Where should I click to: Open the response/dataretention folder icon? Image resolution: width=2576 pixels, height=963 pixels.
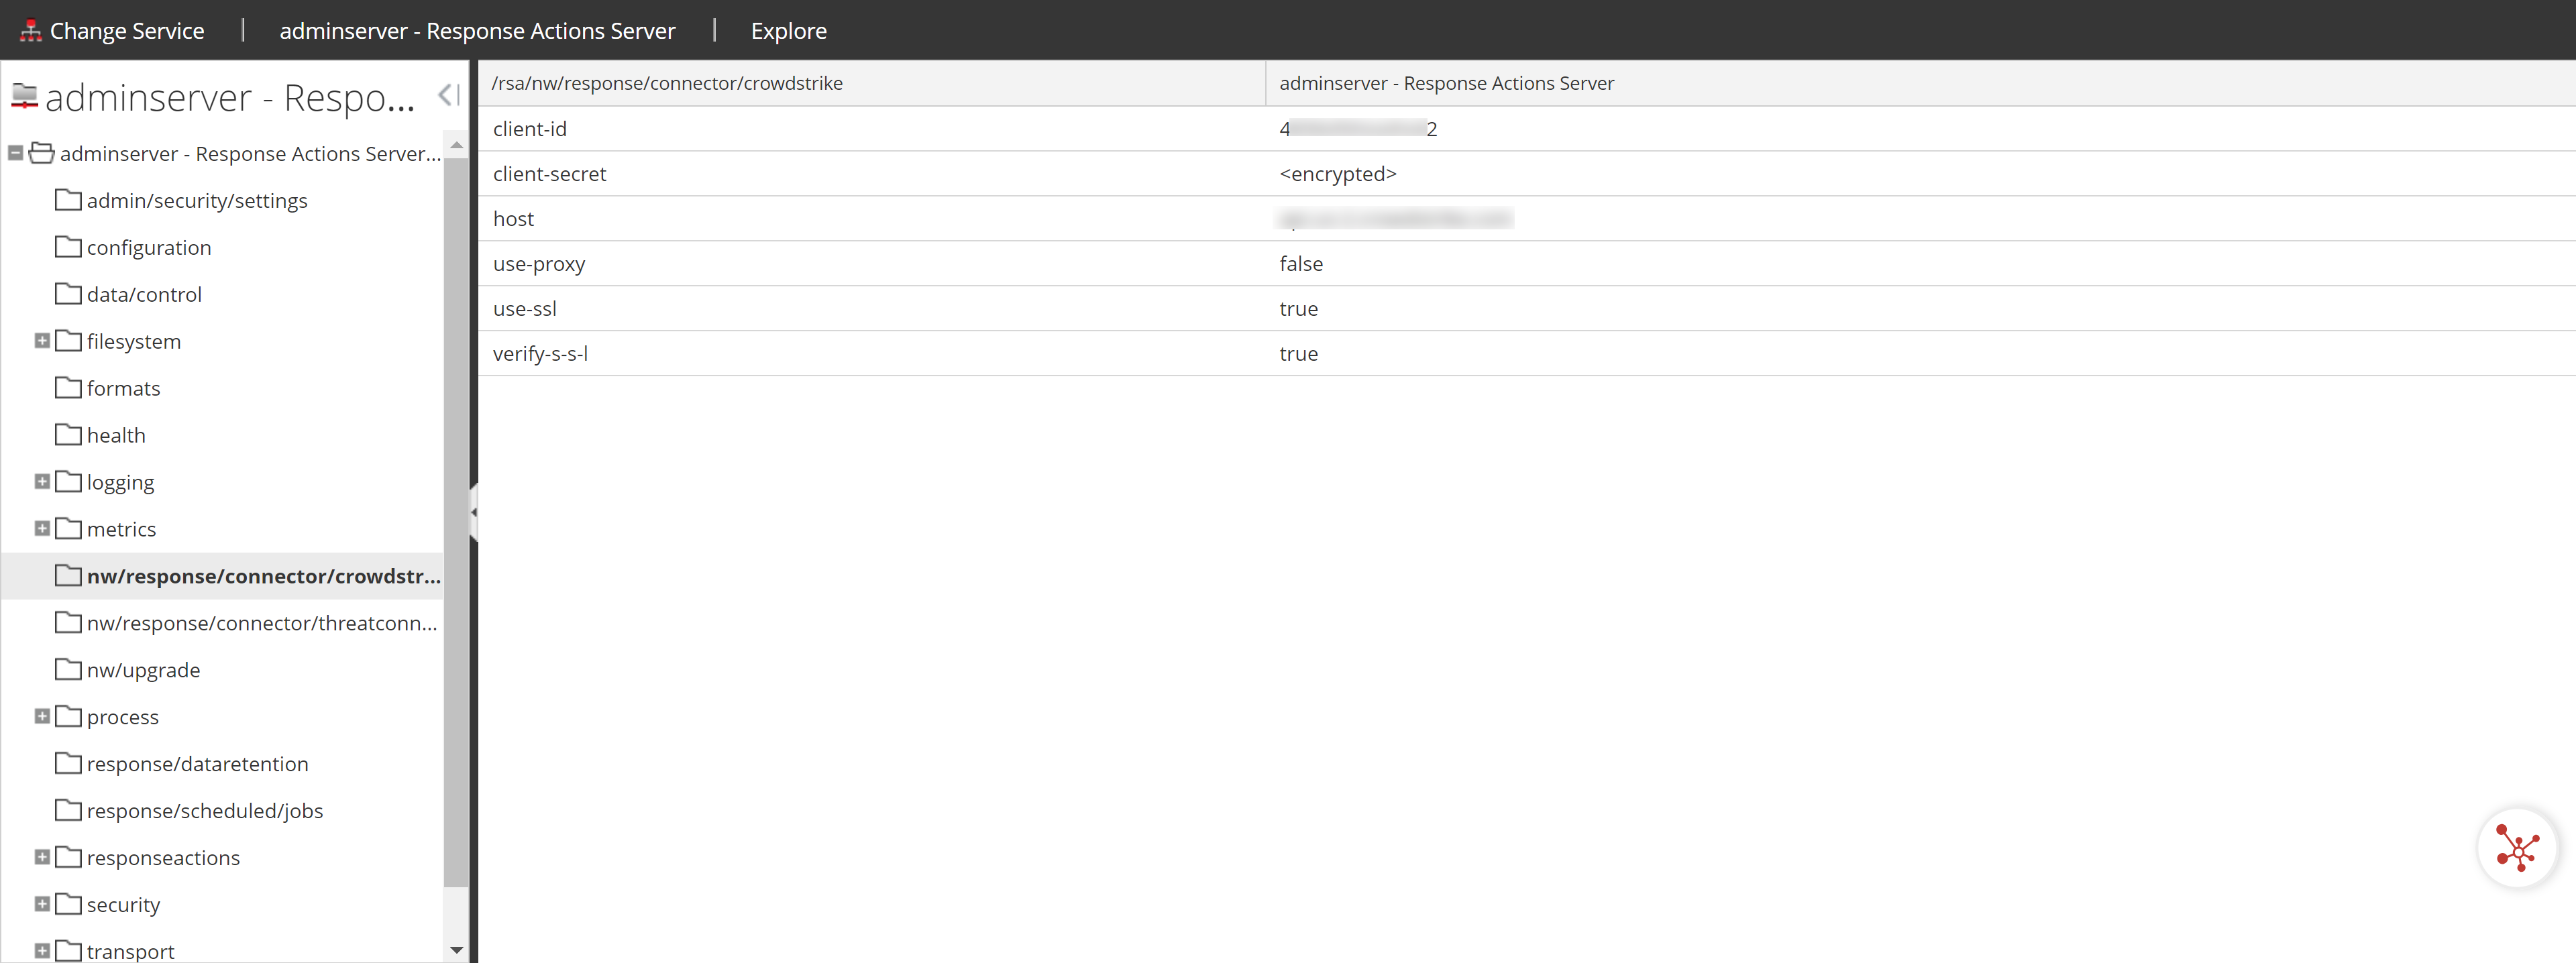point(67,763)
